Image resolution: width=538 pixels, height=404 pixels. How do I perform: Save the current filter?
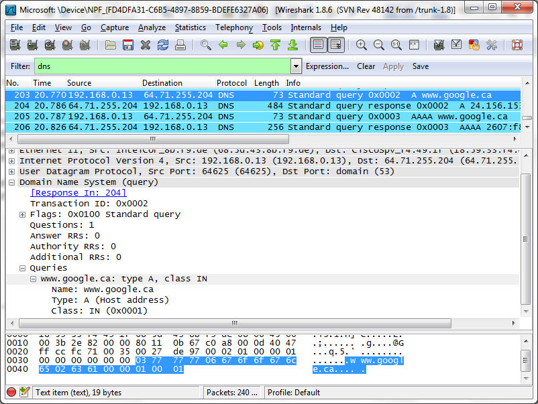[421, 66]
